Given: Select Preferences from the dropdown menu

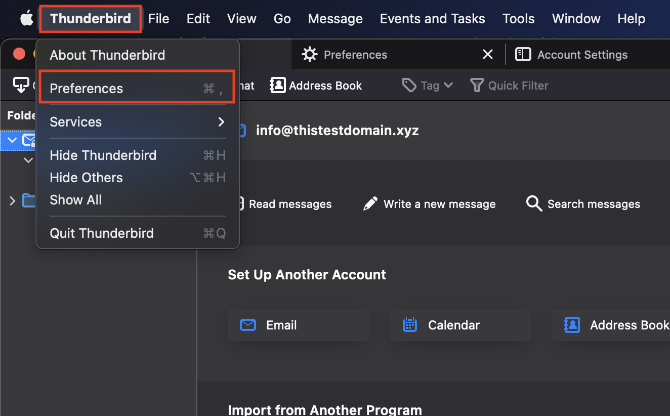Looking at the screenshot, I should [x=137, y=89].
